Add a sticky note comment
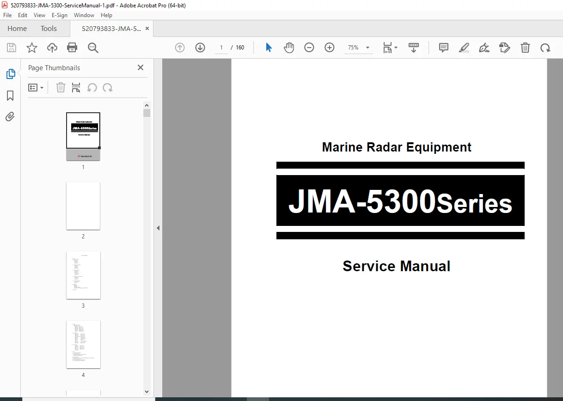Image resolution: width=563 pixels, height=401 pixels. [x=444, y=48]
